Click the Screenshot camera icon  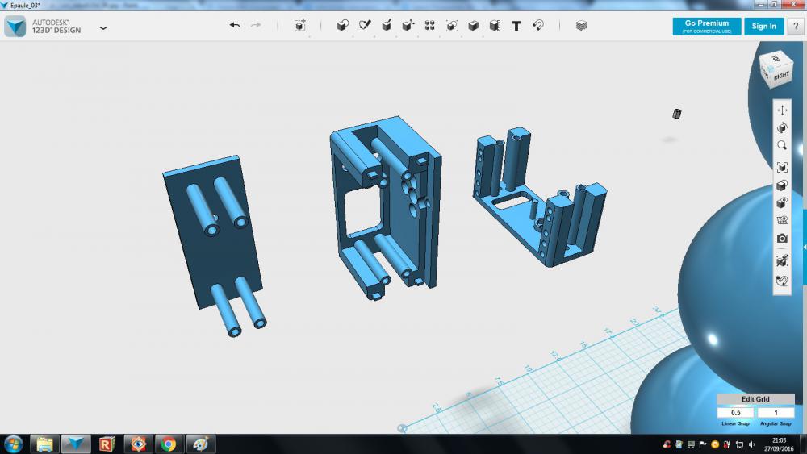tap(782, 239)
